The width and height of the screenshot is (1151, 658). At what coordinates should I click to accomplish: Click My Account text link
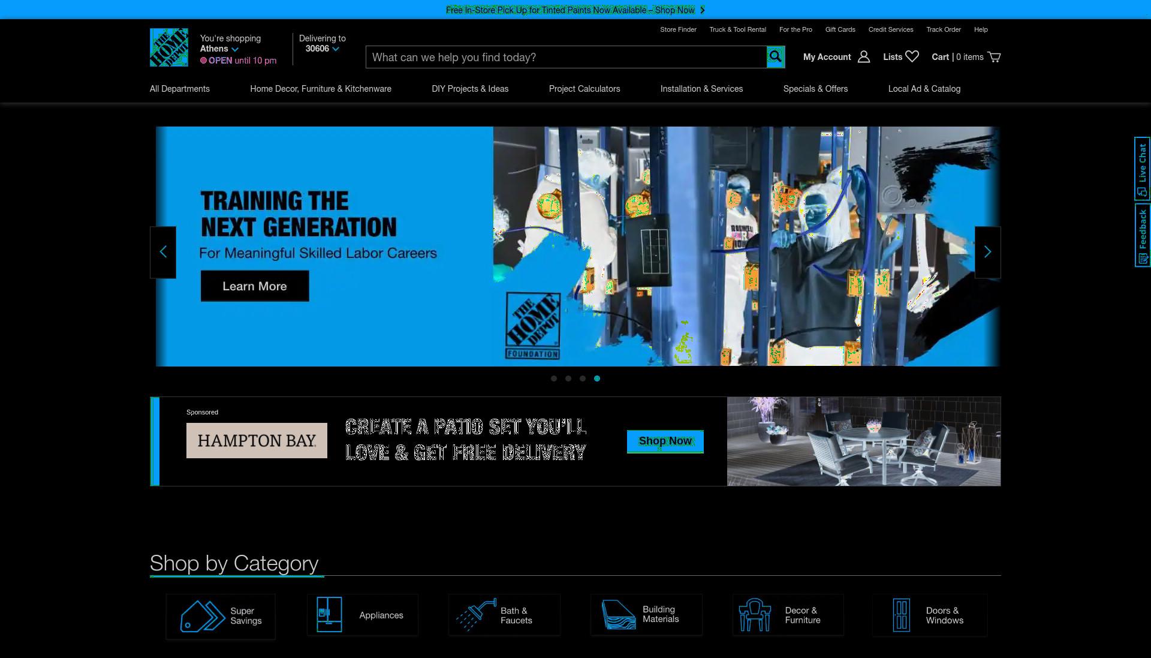[x=827, y=57]
